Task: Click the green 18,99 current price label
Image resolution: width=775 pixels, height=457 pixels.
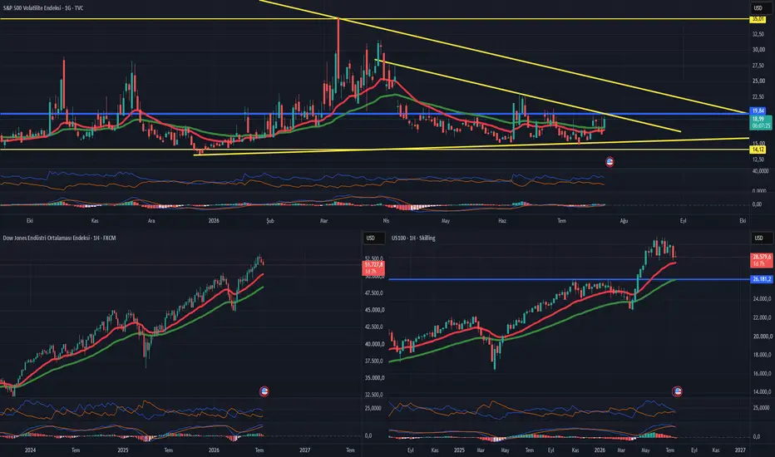Action: pyautogui.click(x=761, y=122)
